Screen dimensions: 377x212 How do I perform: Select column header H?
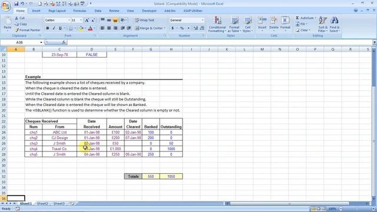171,49
